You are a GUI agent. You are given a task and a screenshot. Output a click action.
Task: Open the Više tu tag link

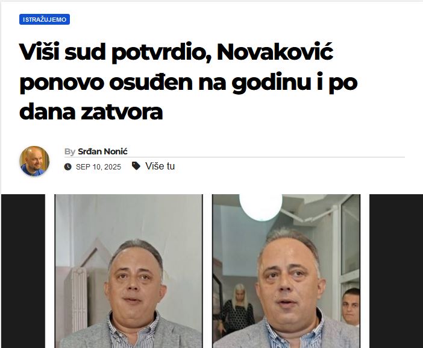160,166
